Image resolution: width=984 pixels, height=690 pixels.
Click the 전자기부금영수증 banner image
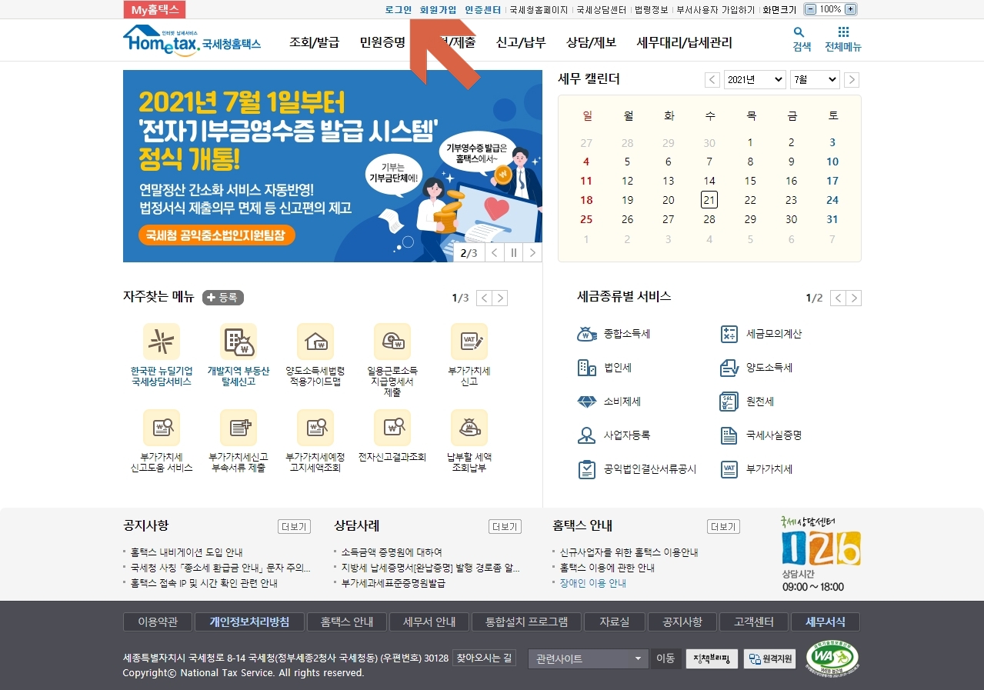[332, 166]
